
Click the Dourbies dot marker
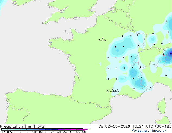pyautogui.click(x=113, y=89)
